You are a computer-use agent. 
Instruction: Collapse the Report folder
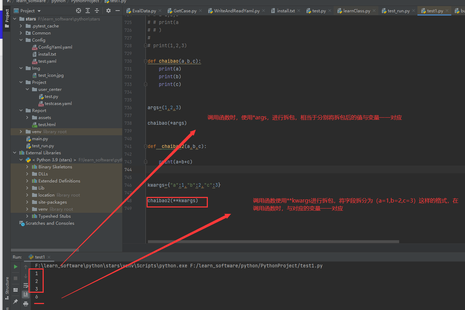point(21,111)
